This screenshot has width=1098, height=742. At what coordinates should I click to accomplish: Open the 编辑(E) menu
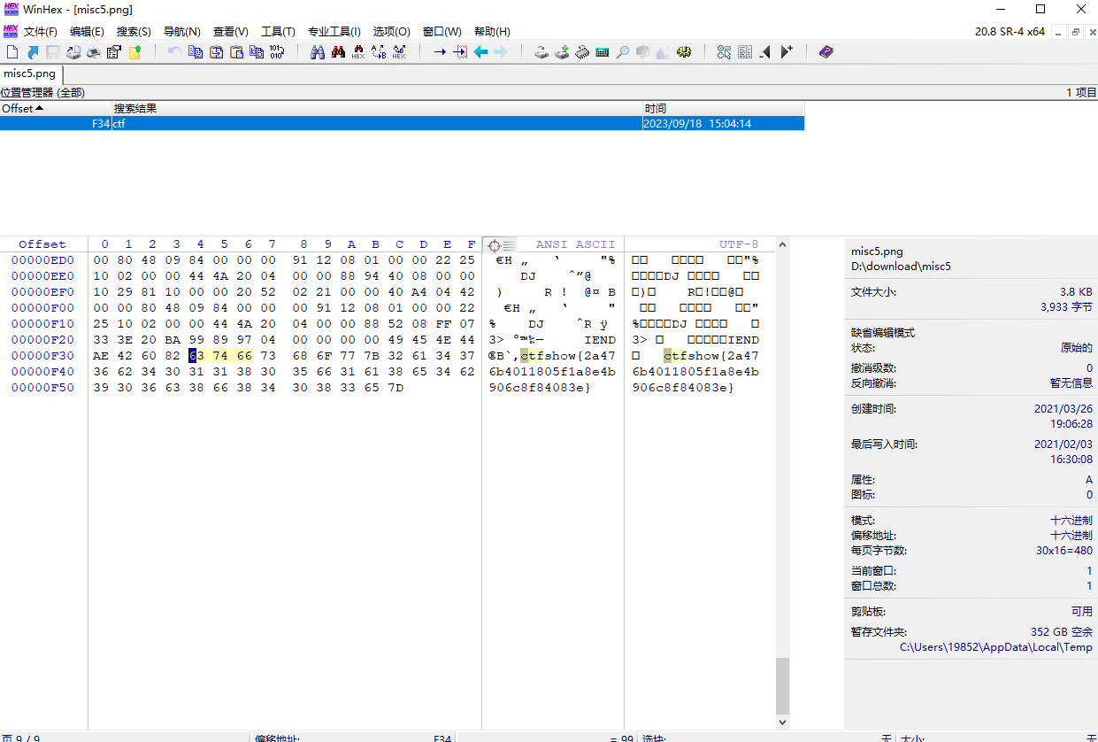(87, 32)
